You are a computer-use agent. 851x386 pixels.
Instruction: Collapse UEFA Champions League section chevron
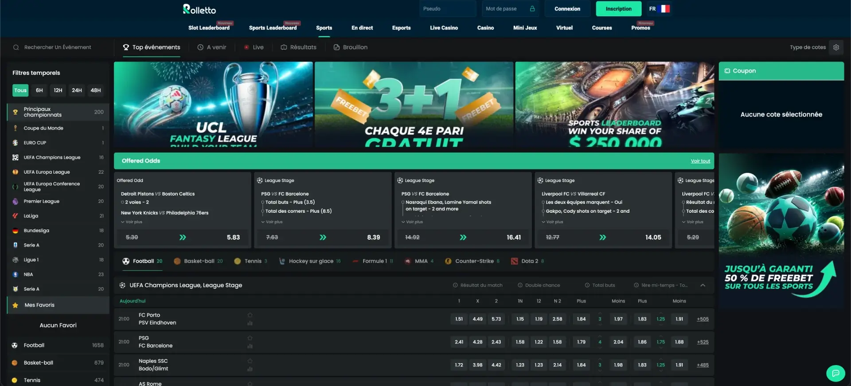pos(703,285)
